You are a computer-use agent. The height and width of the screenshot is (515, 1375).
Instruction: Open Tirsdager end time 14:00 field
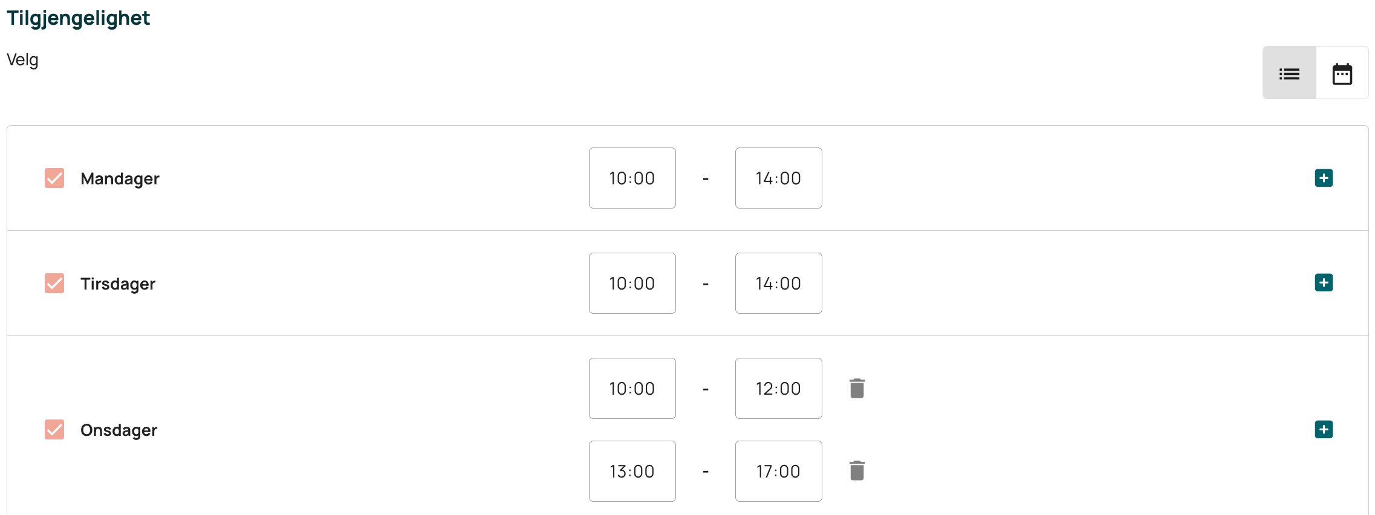coord(778,283)
